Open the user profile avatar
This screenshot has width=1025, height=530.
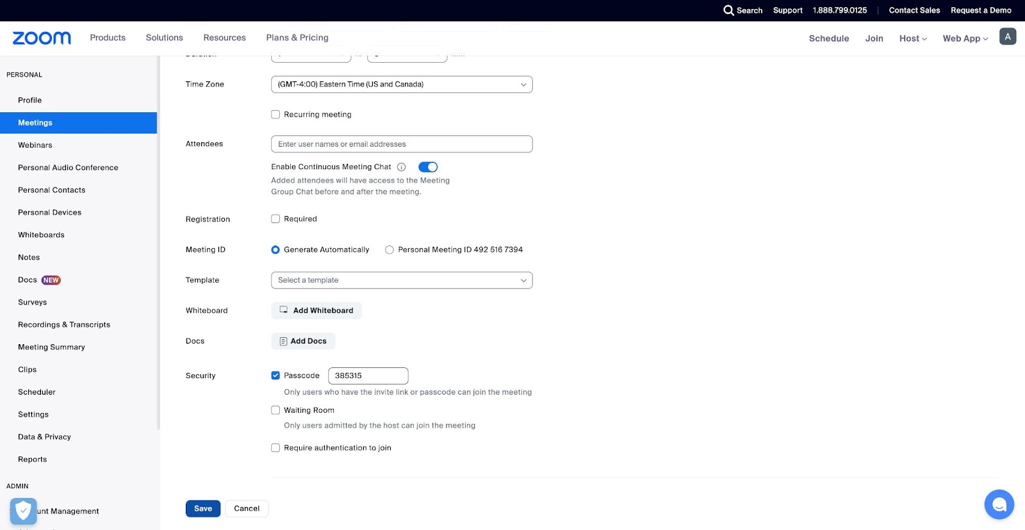pos(1007,37)
